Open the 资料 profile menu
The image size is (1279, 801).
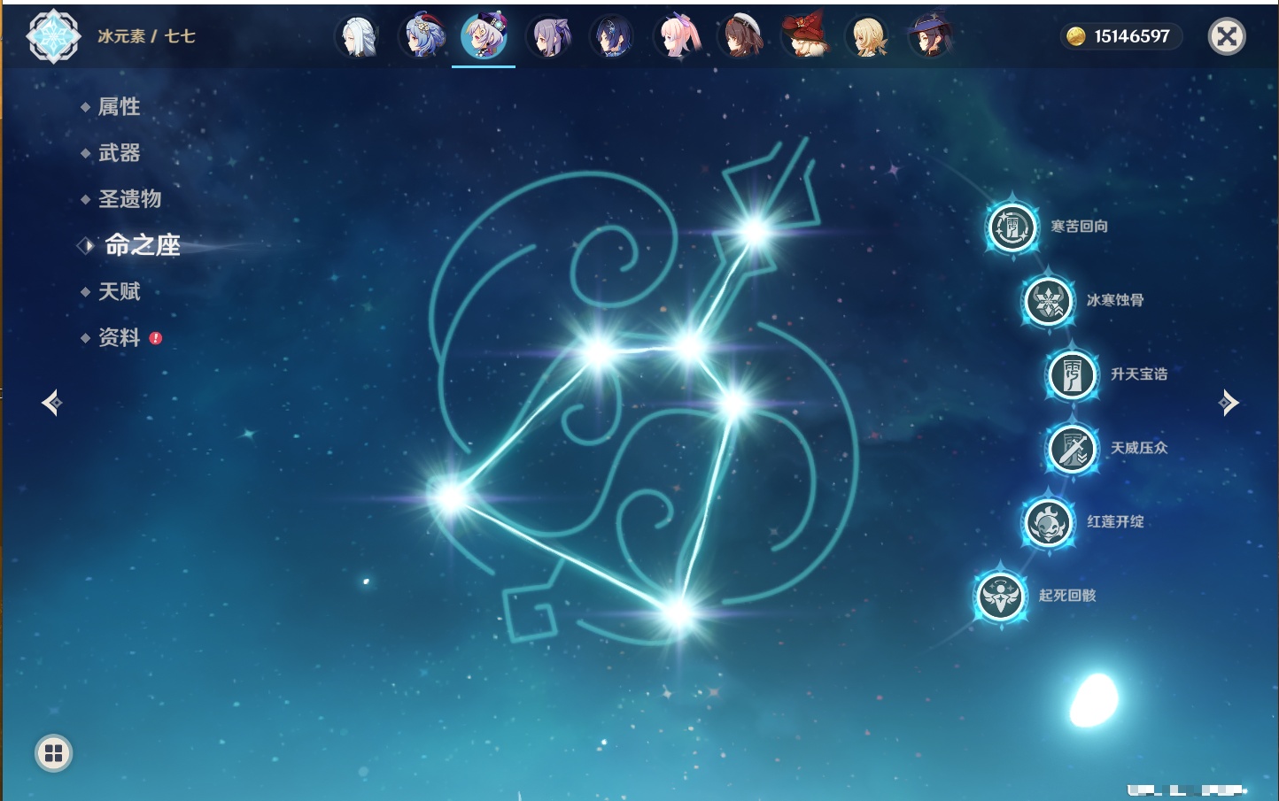(x=119, y=337)
